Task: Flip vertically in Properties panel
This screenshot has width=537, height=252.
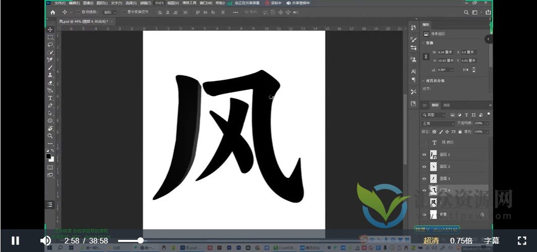Action: 473,70
